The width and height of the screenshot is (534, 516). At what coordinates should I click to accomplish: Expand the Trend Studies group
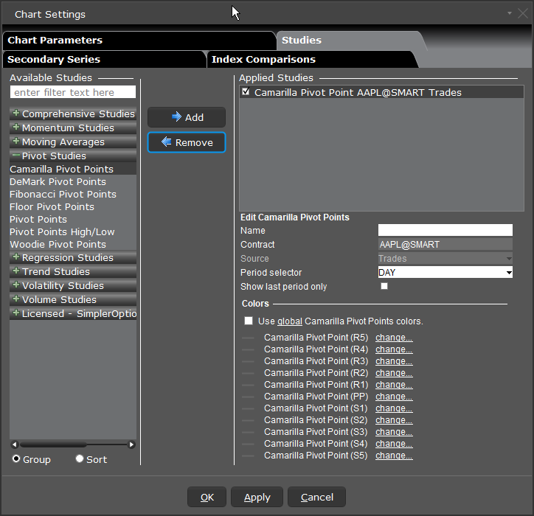click(73, 271)
